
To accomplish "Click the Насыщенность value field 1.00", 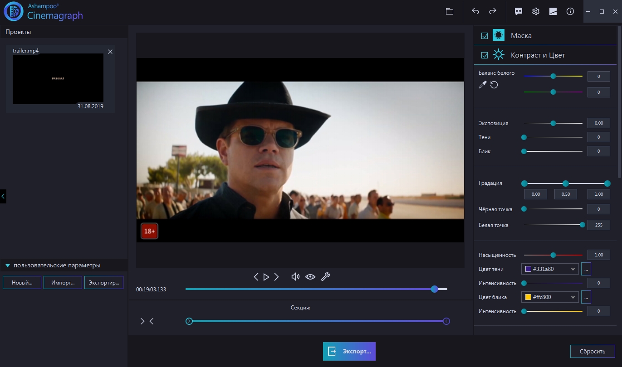I will tap(599, 255).
